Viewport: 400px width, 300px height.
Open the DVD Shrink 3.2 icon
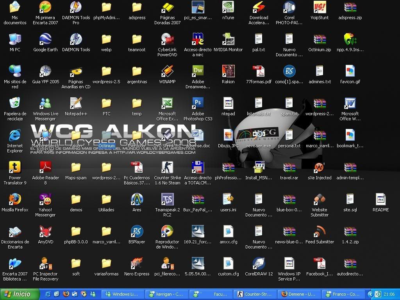[x=167, y=135]
